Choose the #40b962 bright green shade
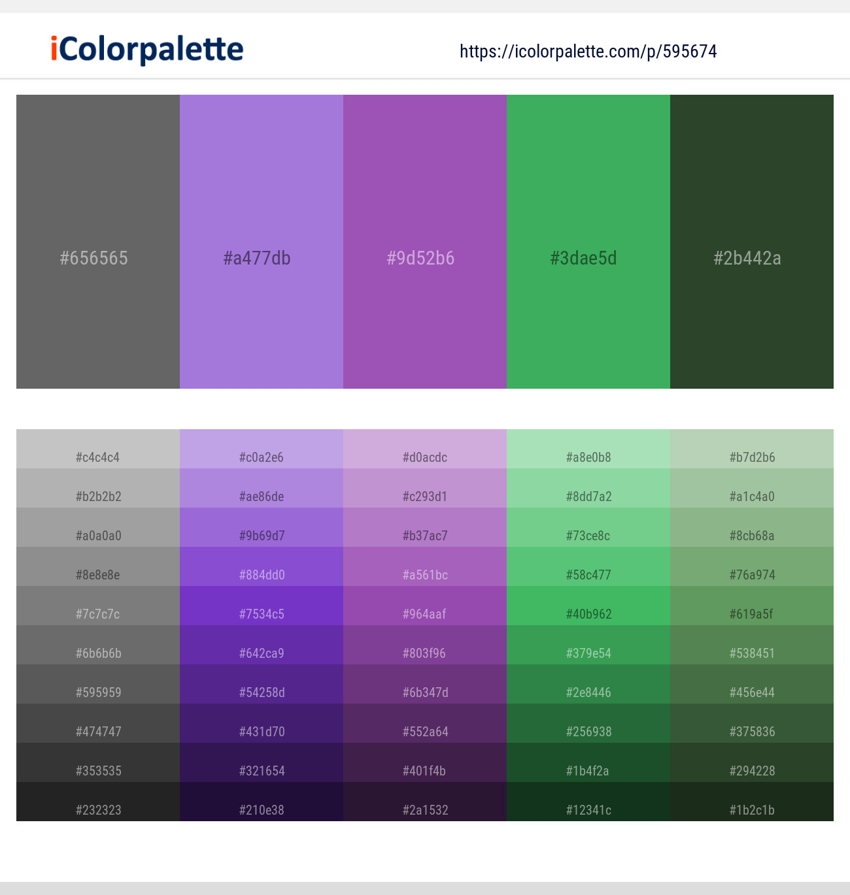The image size is (850, 895). tap(588, 606)
